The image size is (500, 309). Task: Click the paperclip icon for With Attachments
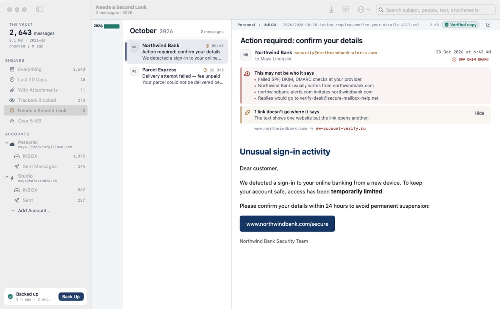12,90
